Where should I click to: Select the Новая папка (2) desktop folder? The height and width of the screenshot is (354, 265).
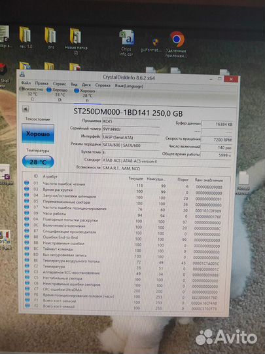click(76, 41)
